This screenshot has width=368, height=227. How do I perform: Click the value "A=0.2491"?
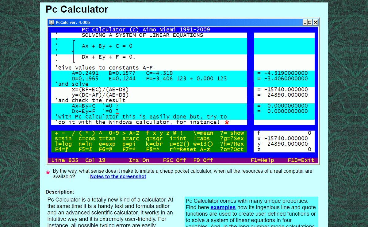pyautogui.click(x=85, y=73)
